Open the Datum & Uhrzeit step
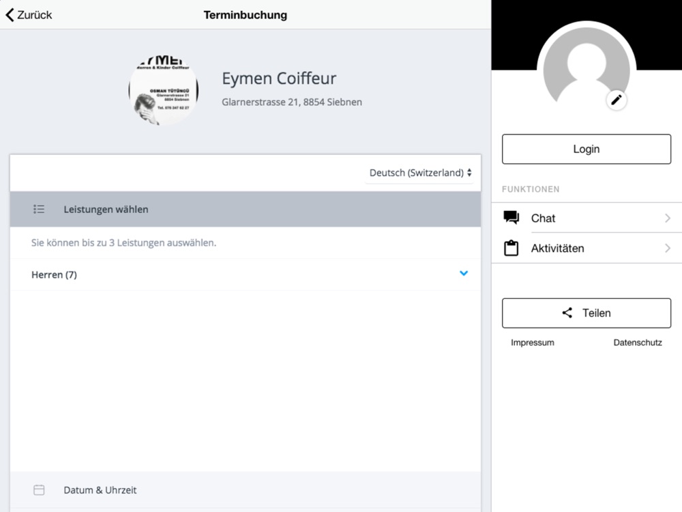682x512 pixels. [246, 490]
